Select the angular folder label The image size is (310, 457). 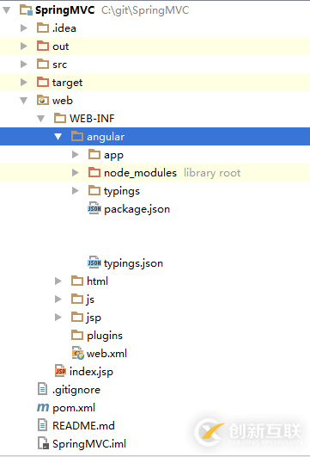[x=106, y=137]
